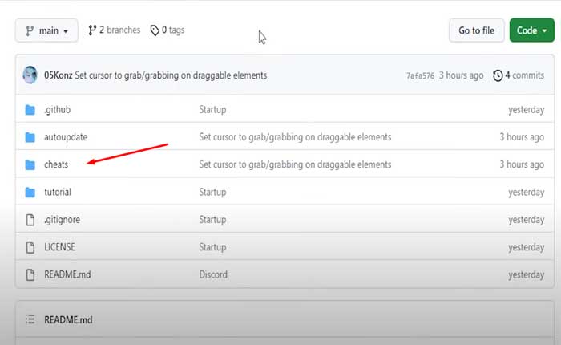Click the .gitignore file icon
Image resolution: width=561 pixels, height=345 pixels.
tap(30, 220)
